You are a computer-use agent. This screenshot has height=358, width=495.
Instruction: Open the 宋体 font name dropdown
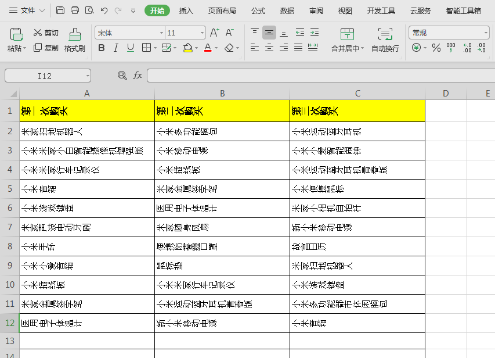pos(162,33)
